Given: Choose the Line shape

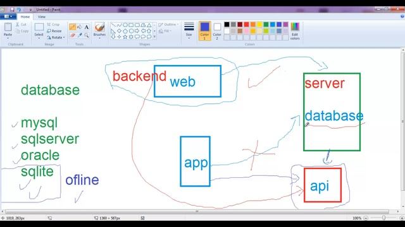Looking at the screenshot, I should [x=113, y=25].
